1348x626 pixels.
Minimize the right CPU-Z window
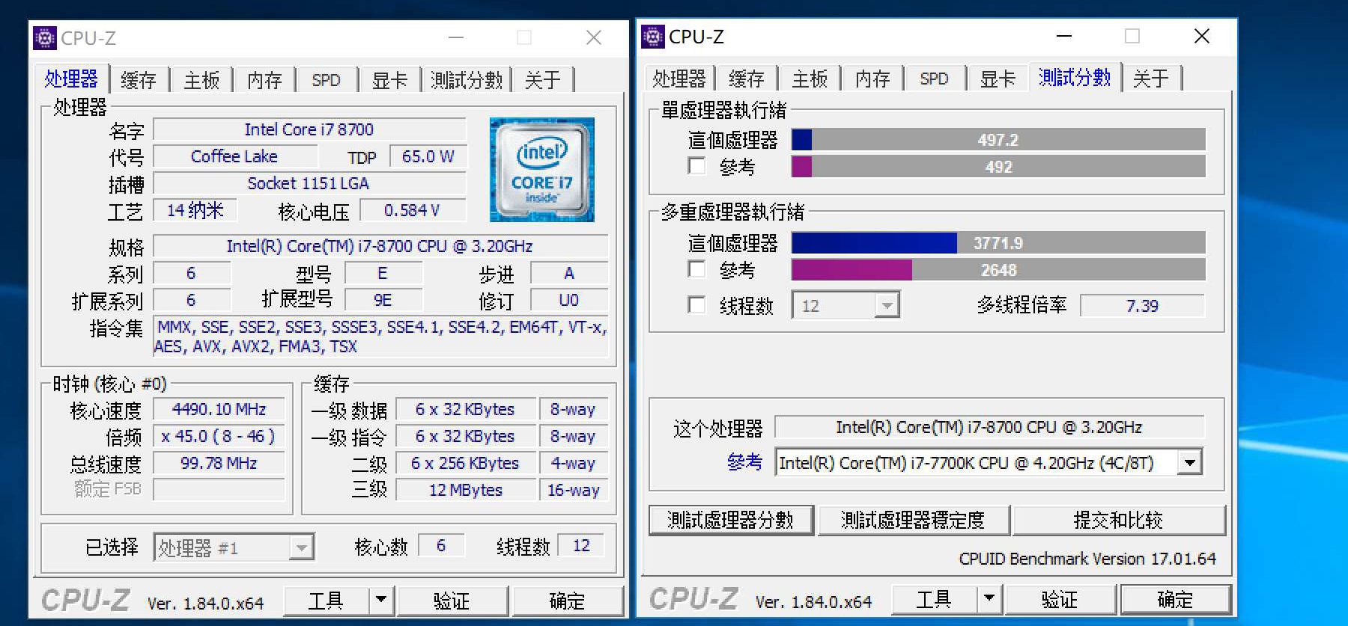[1064, 36]
